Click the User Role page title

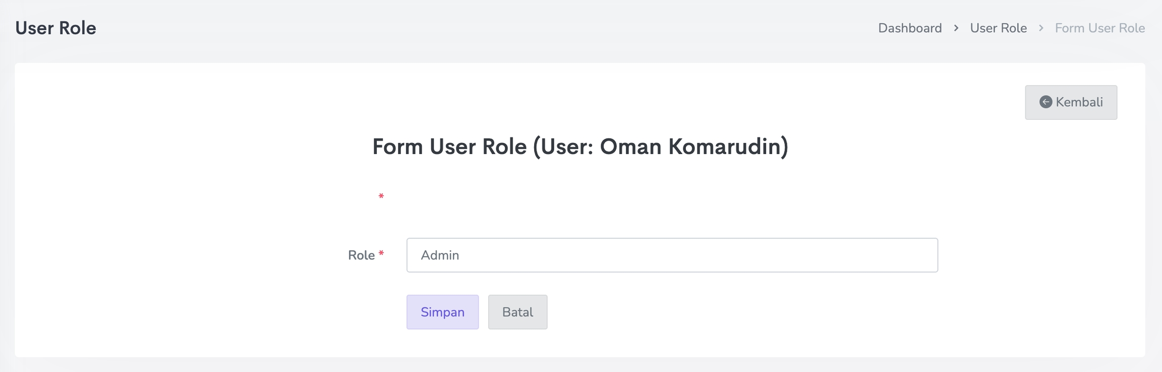pyautogui.click(x=55, y=28)
